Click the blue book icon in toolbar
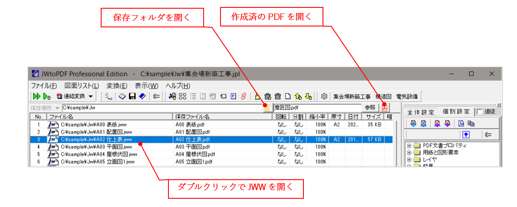 (x=142, y=96)
